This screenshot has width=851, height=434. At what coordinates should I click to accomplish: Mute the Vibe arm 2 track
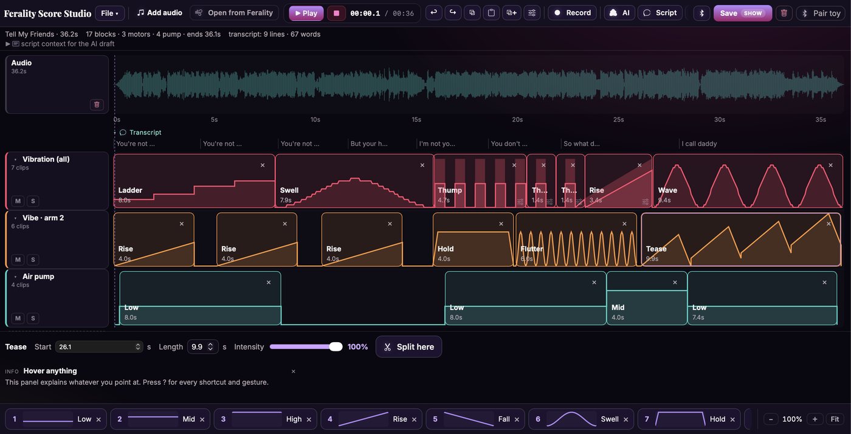pyautogui.click(x=18, y=260)
